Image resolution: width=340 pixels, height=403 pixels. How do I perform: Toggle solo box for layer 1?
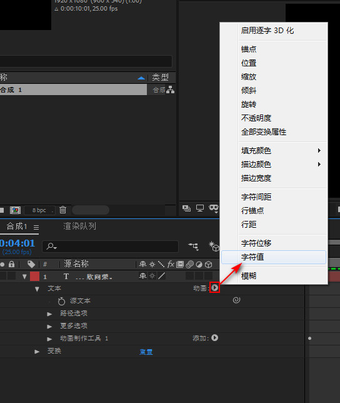pyautogui.click(x=3, y=275)
